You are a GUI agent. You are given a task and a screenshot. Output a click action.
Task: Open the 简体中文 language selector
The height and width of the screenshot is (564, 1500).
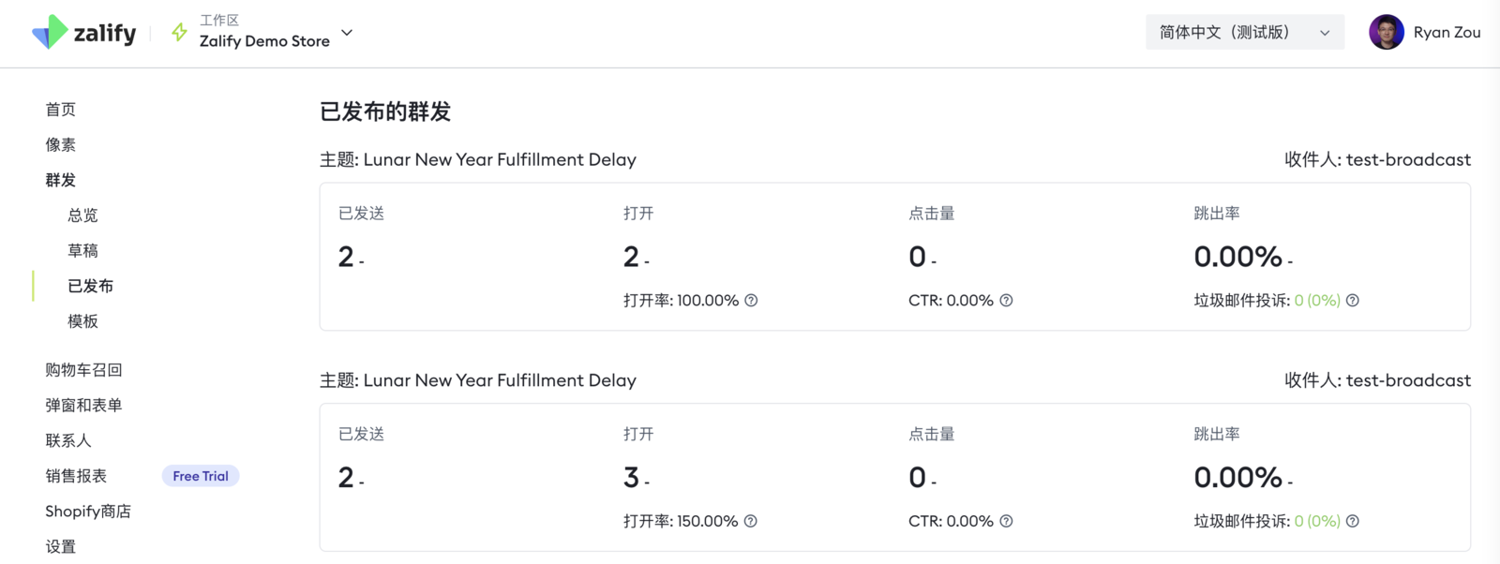[1244, 32]
